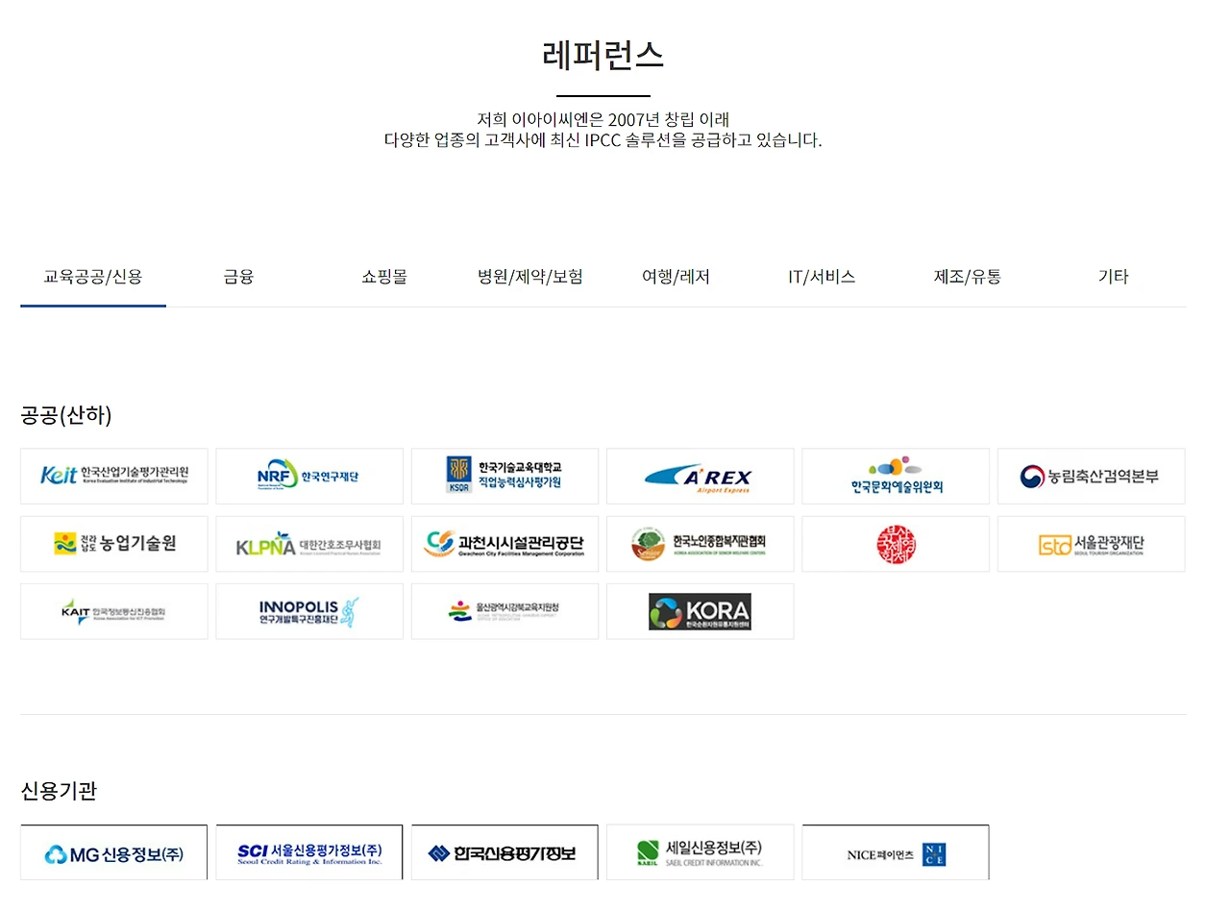The width and height of the screenshot is (1230, 911).
Task: Open the MG신용정보(주) logo
Action: (x=114, y=852)
